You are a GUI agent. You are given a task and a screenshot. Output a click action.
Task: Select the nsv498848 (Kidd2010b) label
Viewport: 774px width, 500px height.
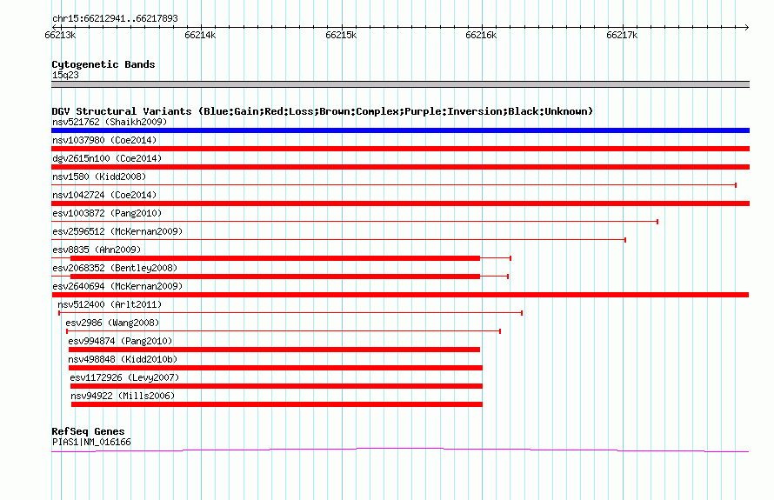pos(123,359)
